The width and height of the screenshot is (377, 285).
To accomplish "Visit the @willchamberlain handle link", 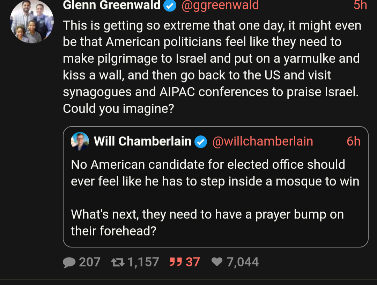I will (263, 141).
